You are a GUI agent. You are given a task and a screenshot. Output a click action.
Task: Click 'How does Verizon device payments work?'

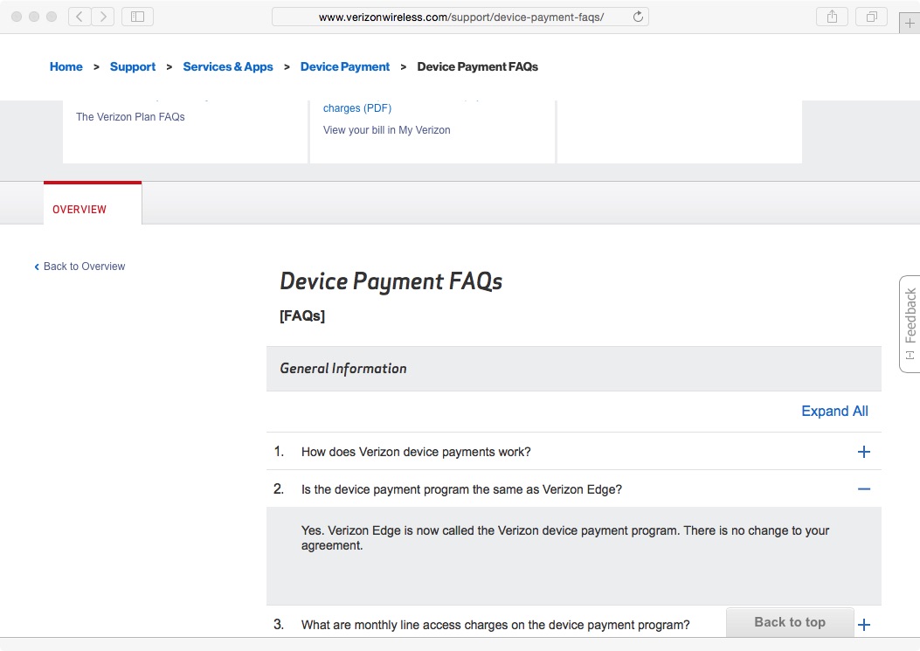(x=416, y=452)
